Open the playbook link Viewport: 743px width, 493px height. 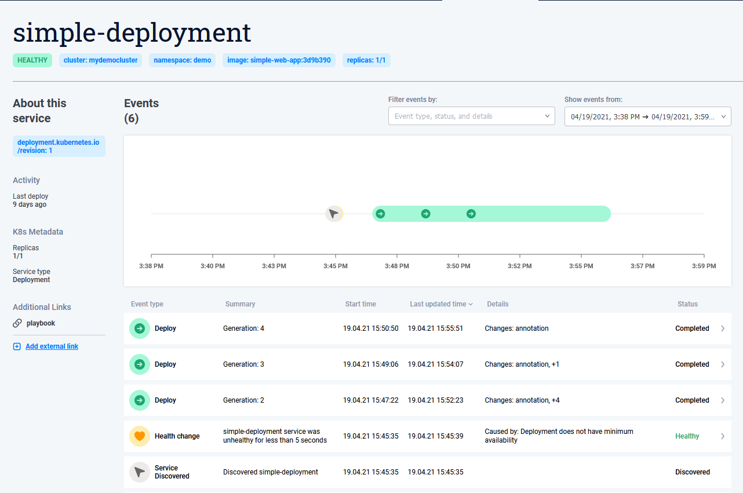point(41,323)
